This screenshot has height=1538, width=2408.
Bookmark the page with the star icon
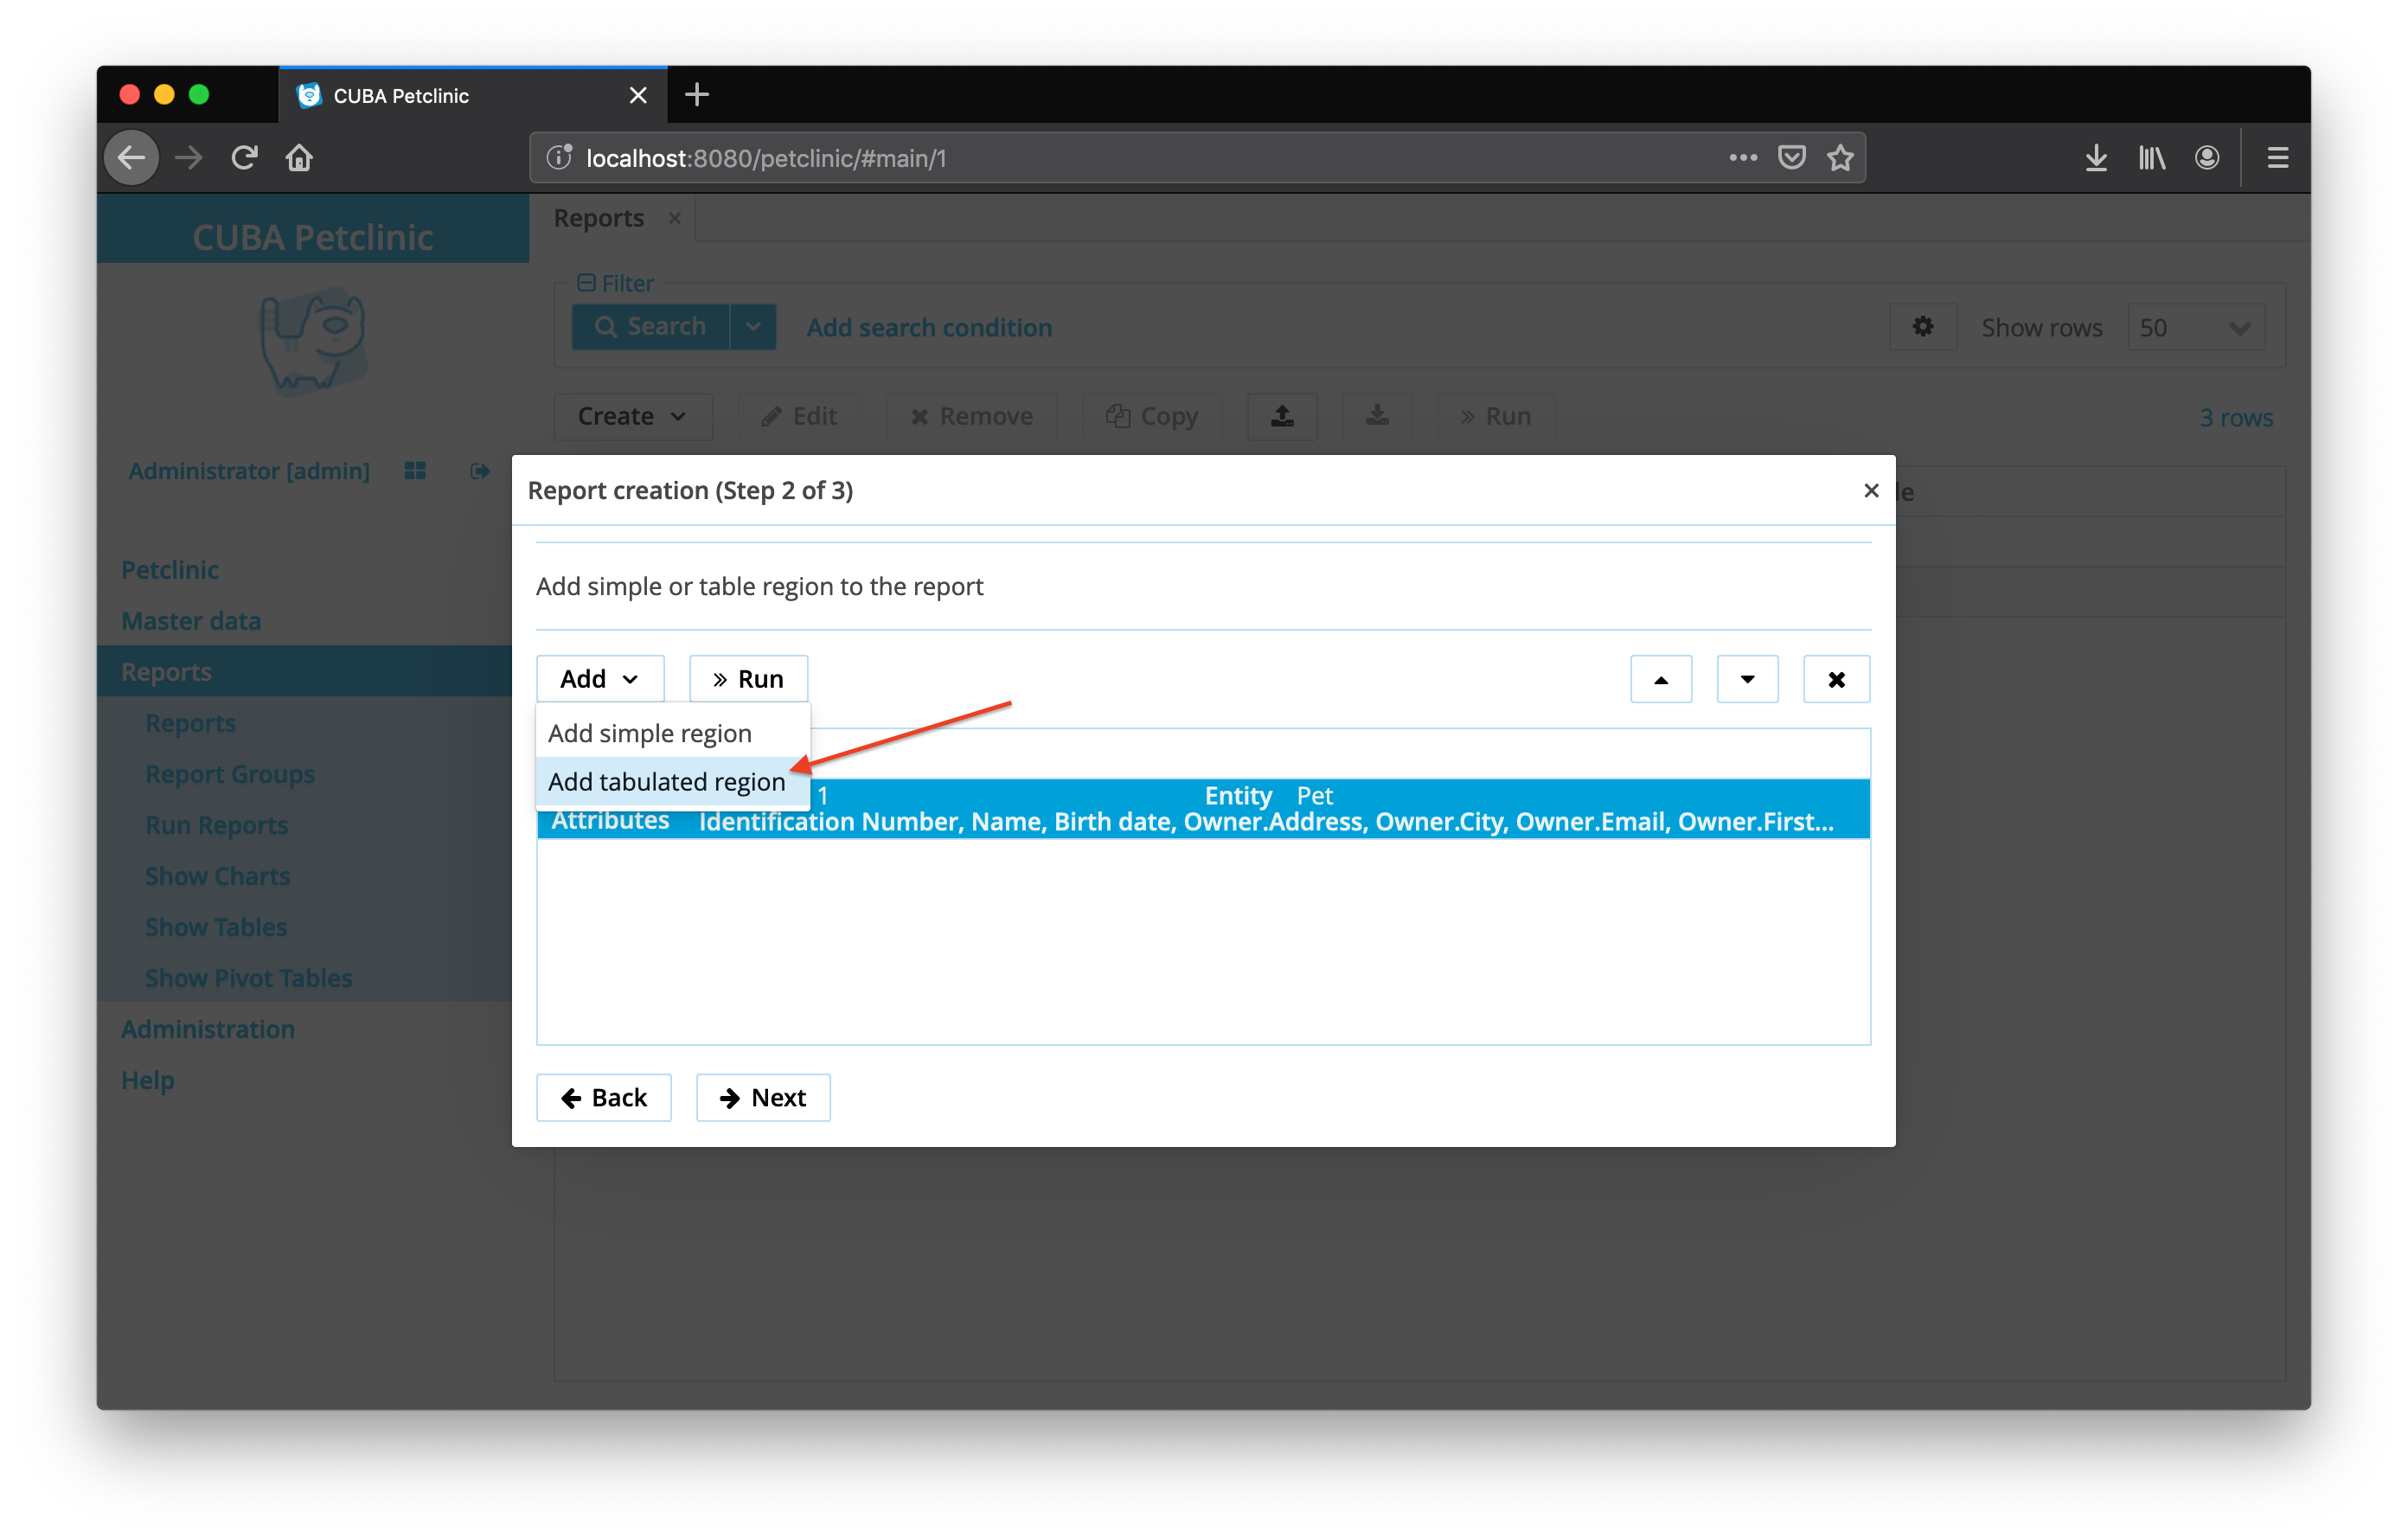(x=1840, y=158)
